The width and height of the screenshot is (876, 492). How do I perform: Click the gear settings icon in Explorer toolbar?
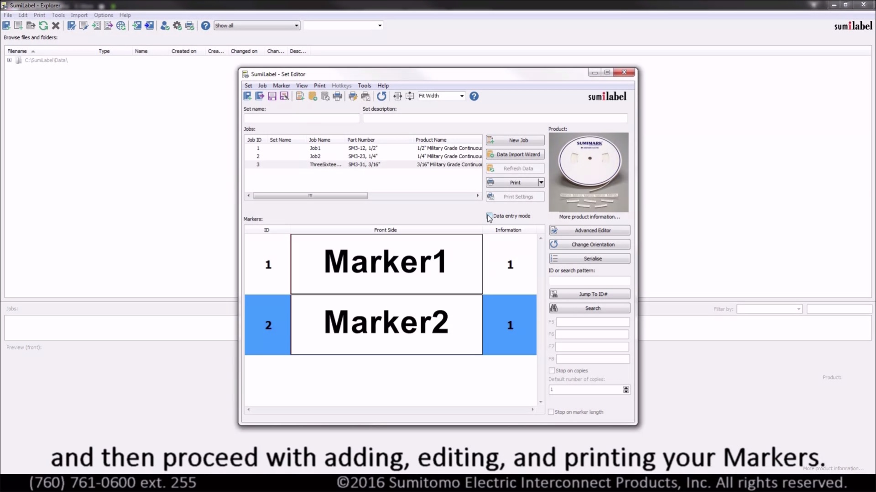point(177,26)
